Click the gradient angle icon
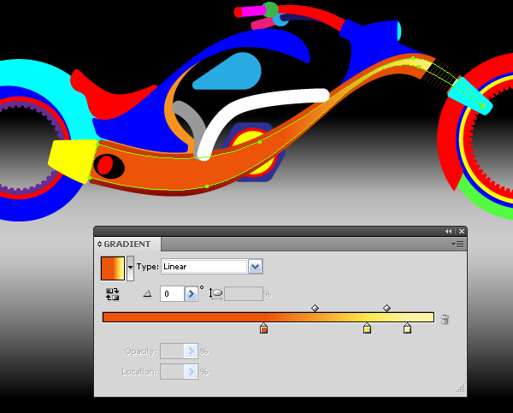 tap(148, 293)
